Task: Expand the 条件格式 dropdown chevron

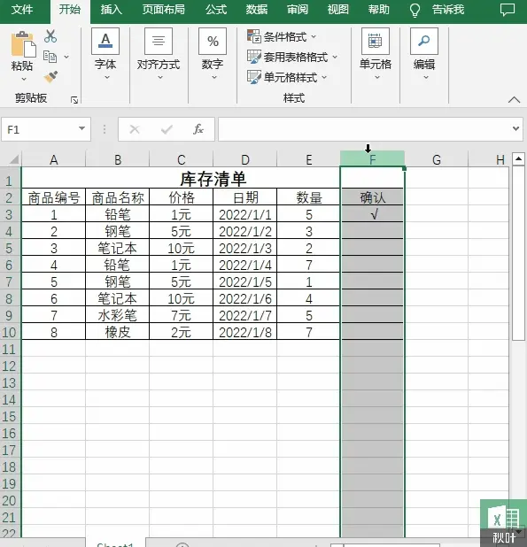Action: click(313, 36)
